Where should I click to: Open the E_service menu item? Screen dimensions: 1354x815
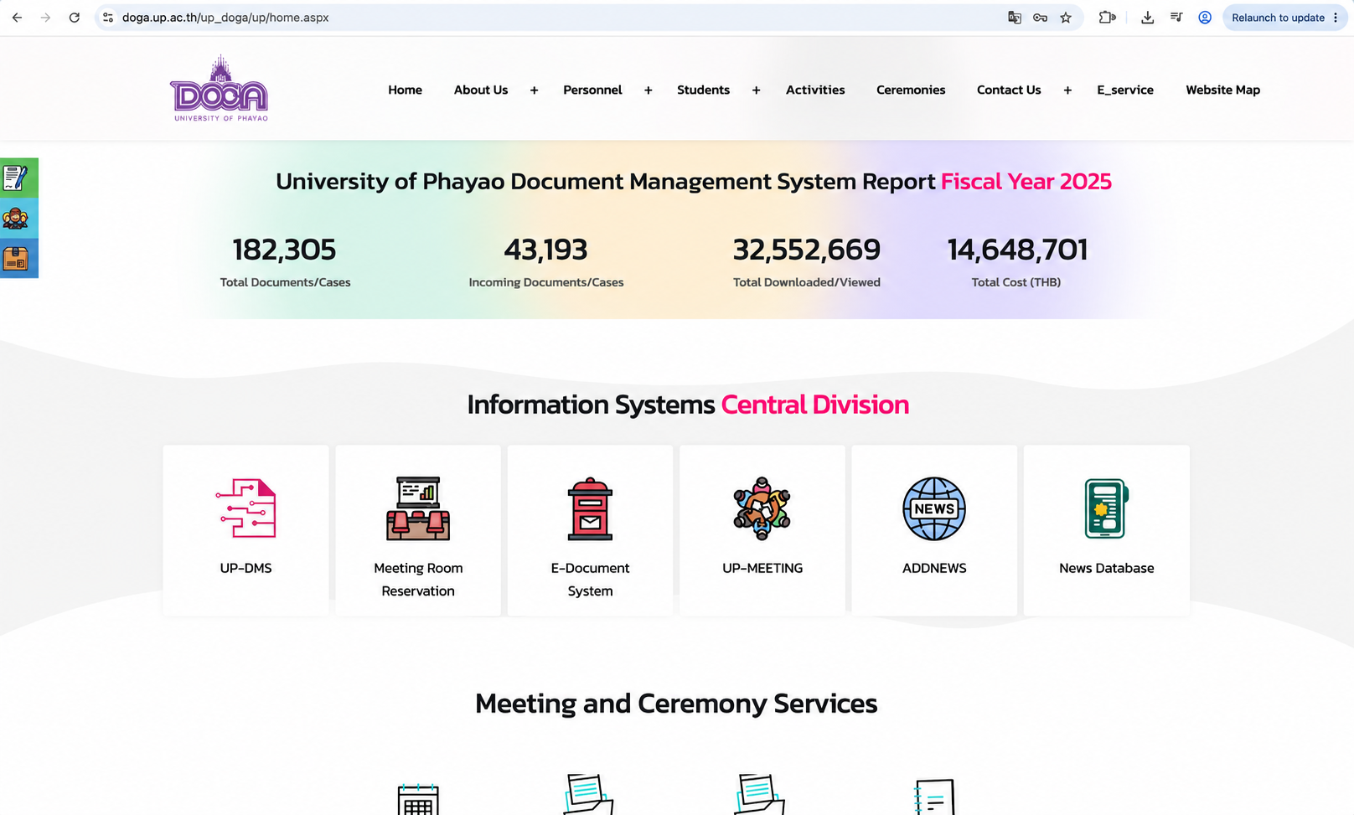tap(1125, 90)
